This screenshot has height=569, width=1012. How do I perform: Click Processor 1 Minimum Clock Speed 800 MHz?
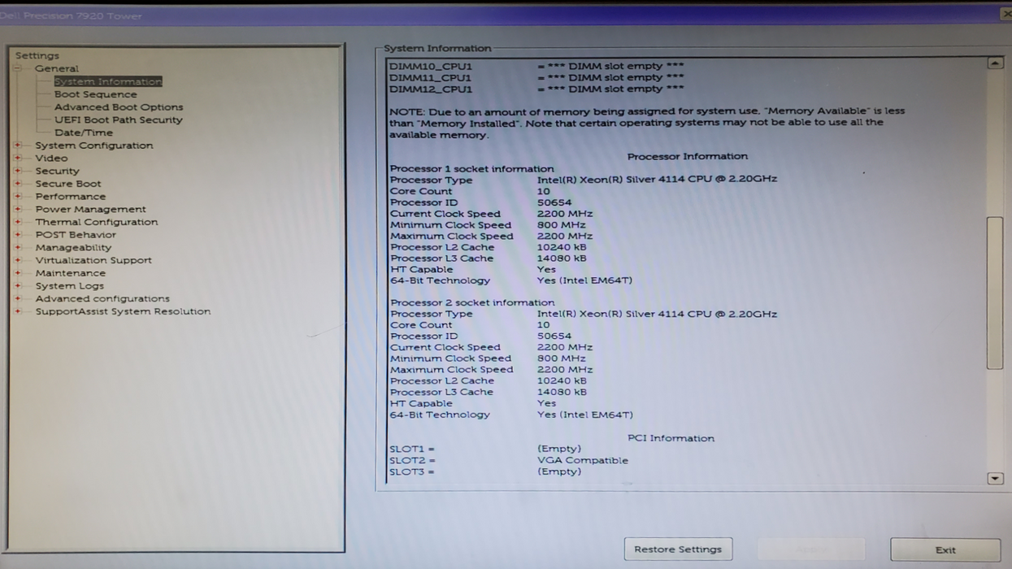click(561, 225)
